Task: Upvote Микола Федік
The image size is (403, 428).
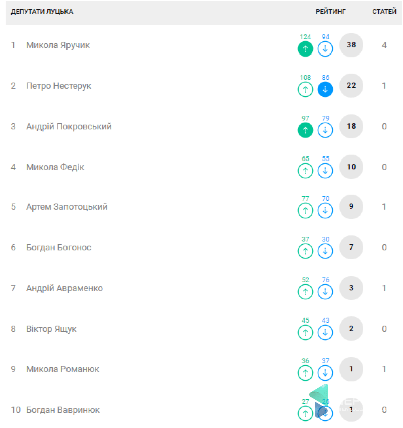Action: [305, 171]
